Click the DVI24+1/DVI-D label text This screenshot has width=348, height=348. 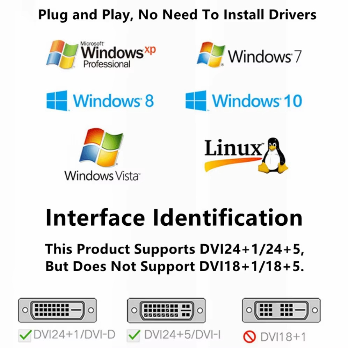click(x=74, y=335)
